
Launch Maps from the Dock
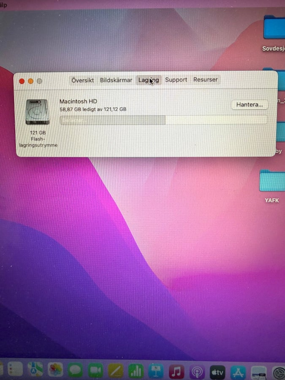(35, 369)
